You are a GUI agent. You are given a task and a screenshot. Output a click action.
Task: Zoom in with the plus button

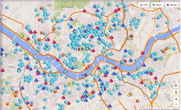176,99
